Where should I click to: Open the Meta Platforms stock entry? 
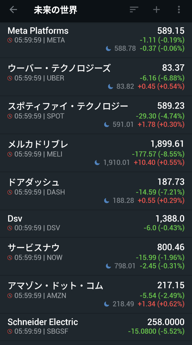click(38, 31)
